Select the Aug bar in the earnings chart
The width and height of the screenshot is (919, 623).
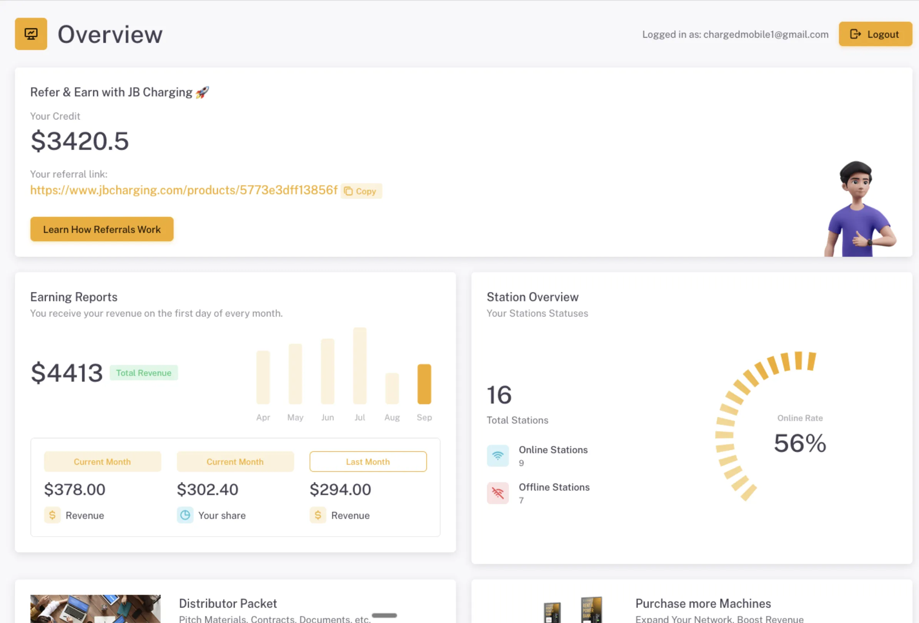click(392, 388)
